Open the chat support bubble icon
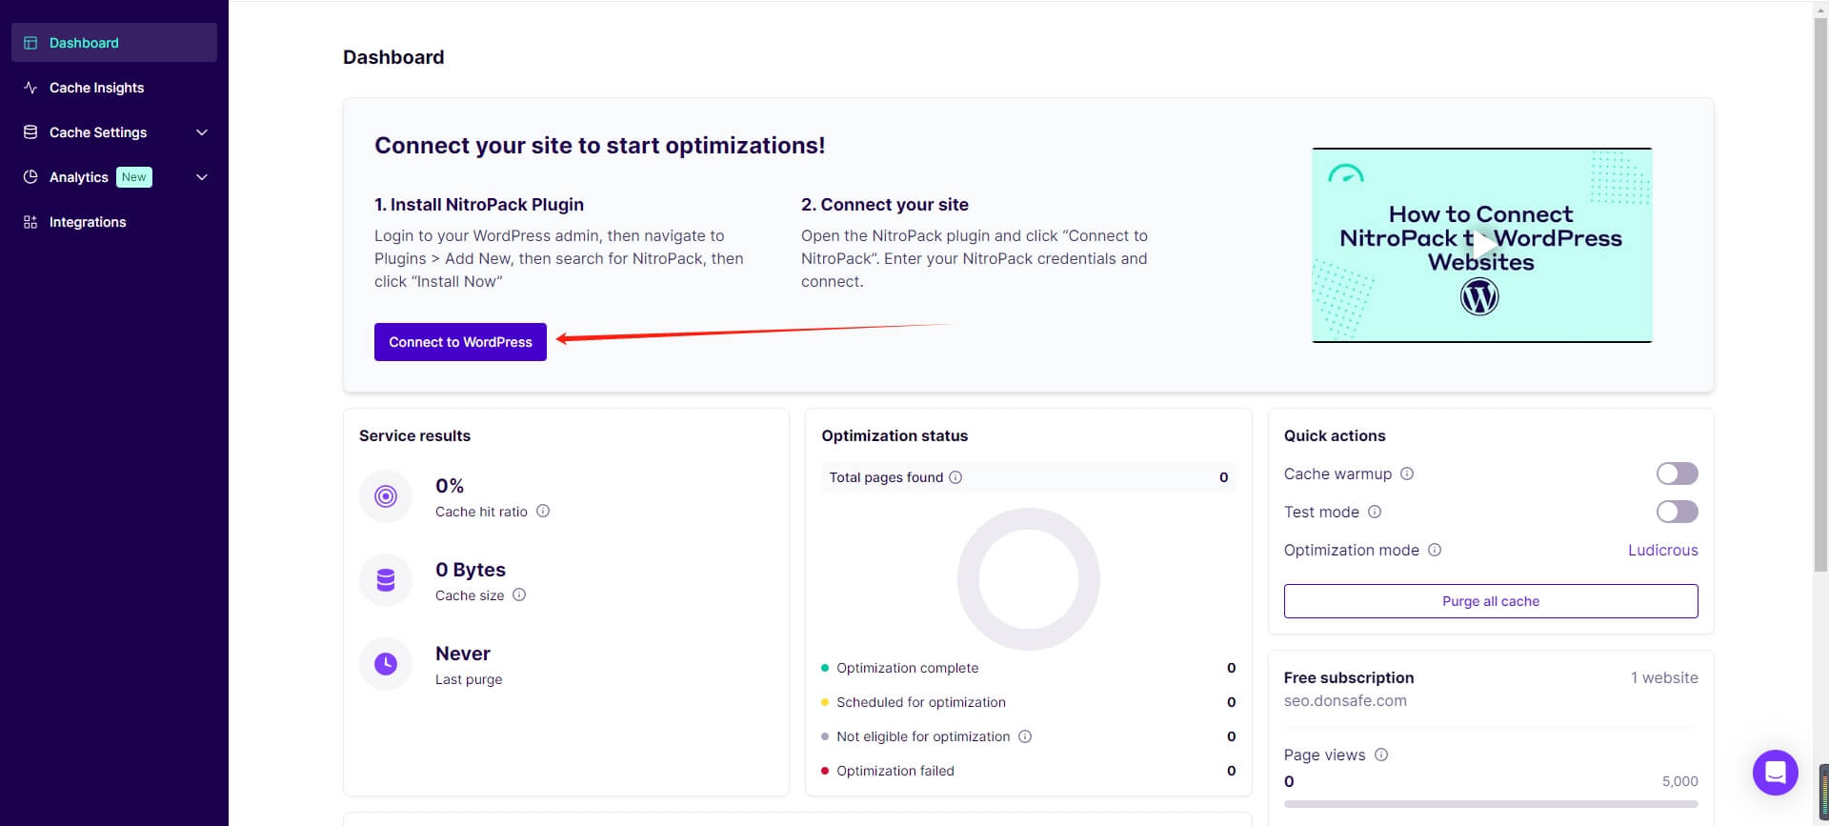 [1775, 772]
